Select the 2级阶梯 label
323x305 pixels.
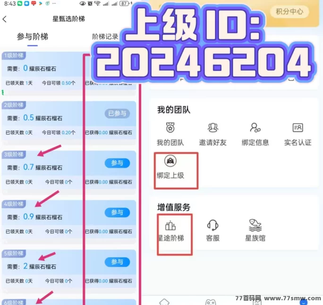[x=14, y=105]
